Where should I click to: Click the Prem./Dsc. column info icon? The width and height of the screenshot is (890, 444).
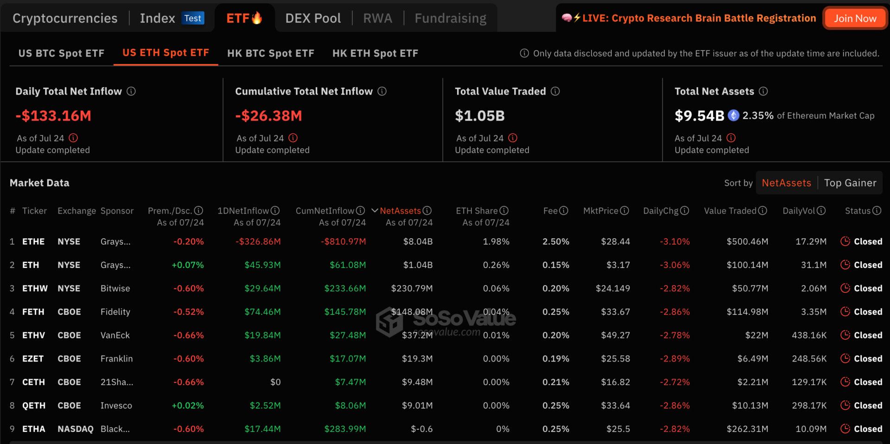[x=199, y=211]
